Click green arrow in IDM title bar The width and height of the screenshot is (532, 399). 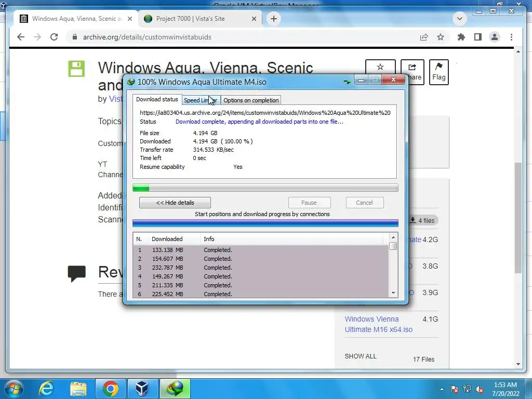coord(347,82)
